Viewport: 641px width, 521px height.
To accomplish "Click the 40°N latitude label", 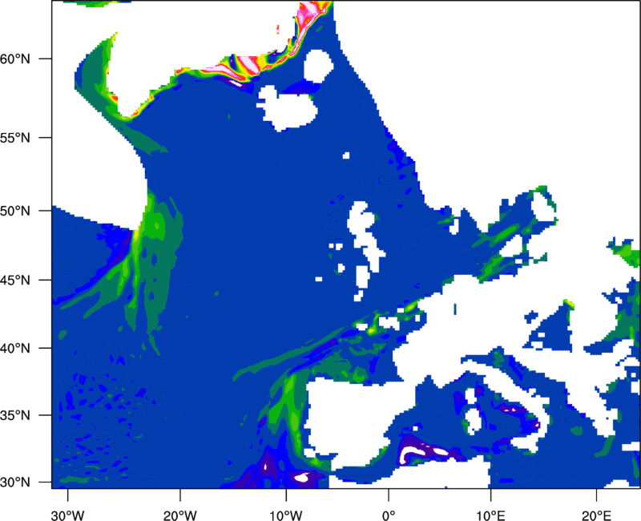I will click(x=15, y=349).
